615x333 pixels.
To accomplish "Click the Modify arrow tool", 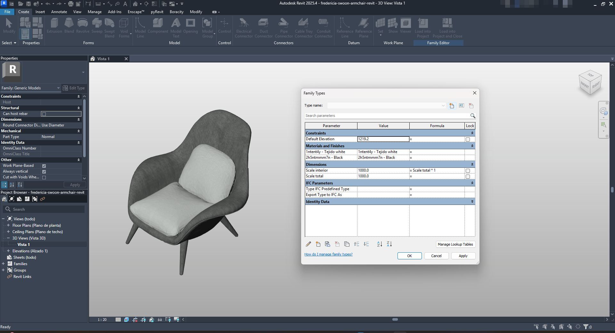I will click(x=9, y=26).
